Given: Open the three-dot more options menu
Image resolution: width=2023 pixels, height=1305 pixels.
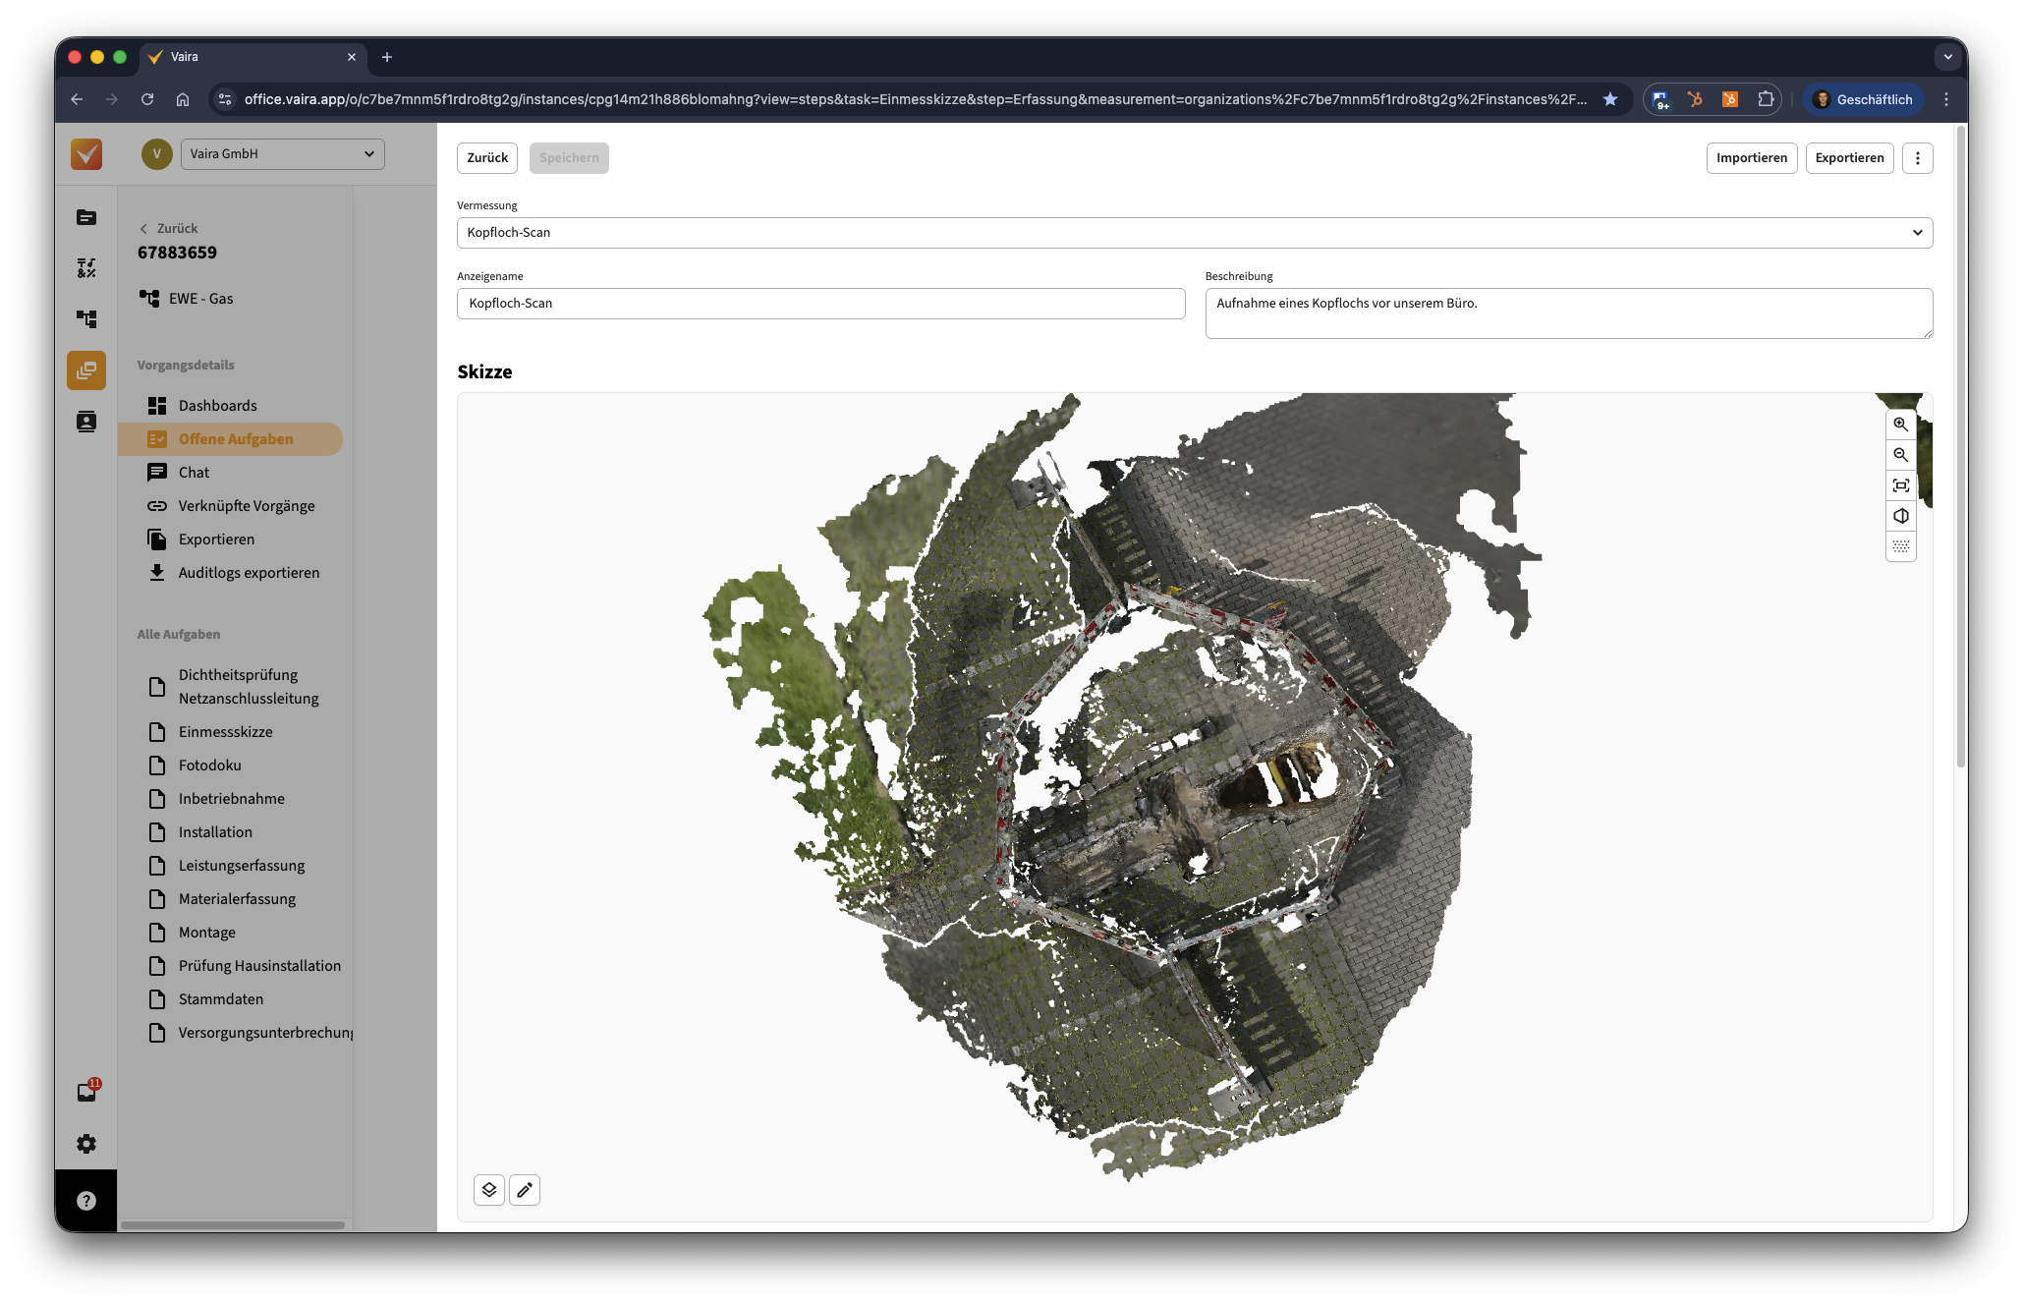Looking at the screenshot, I should point(1917,158).
